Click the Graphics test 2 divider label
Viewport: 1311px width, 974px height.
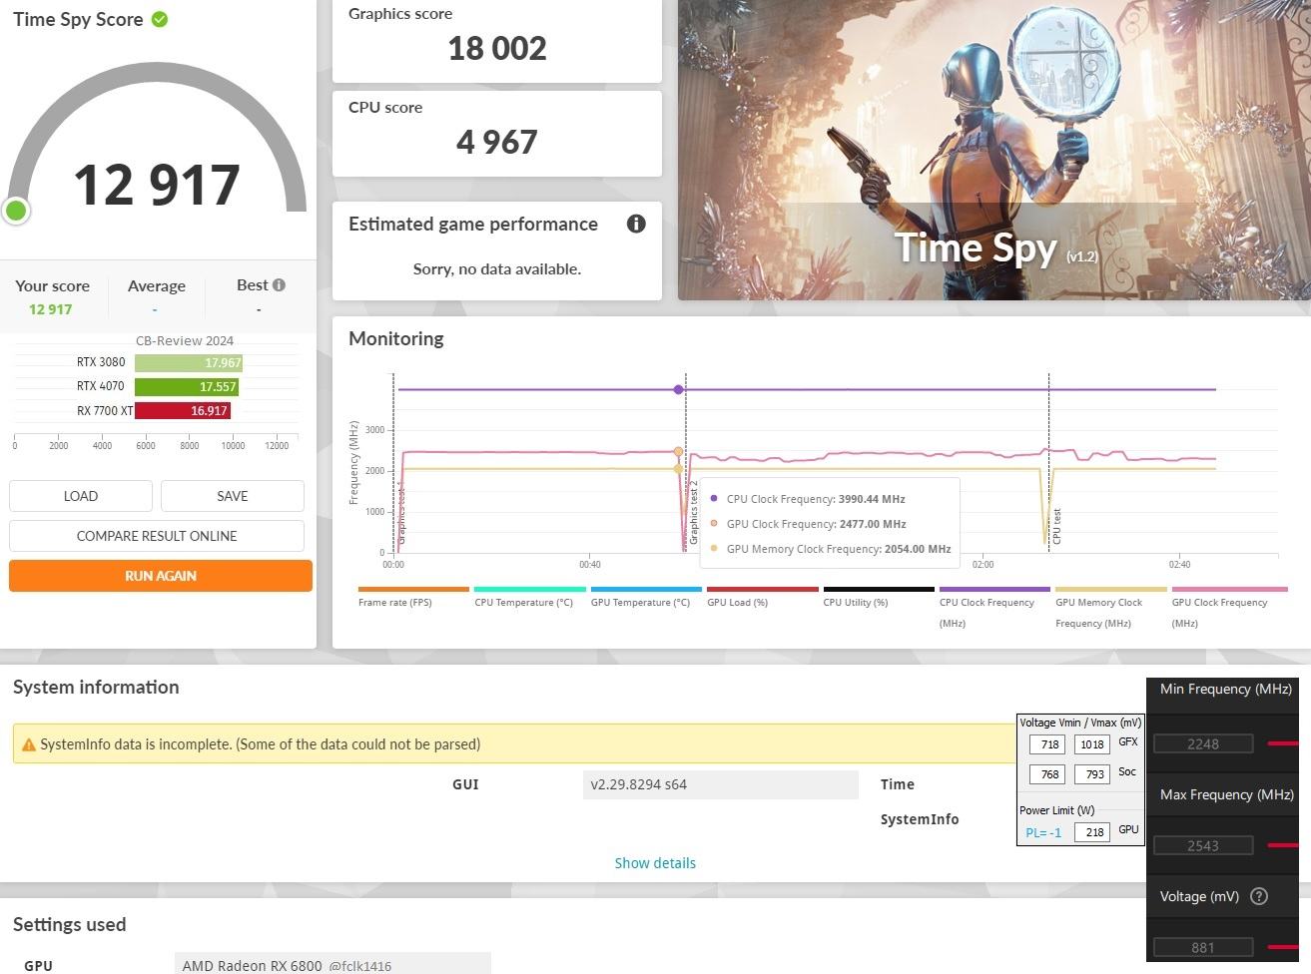pyautogui.click(x=694, y=513)
